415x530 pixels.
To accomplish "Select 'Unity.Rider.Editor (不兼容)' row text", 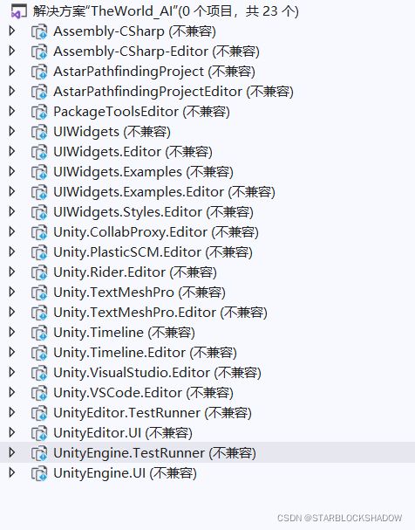I will (x=135, y=272).
